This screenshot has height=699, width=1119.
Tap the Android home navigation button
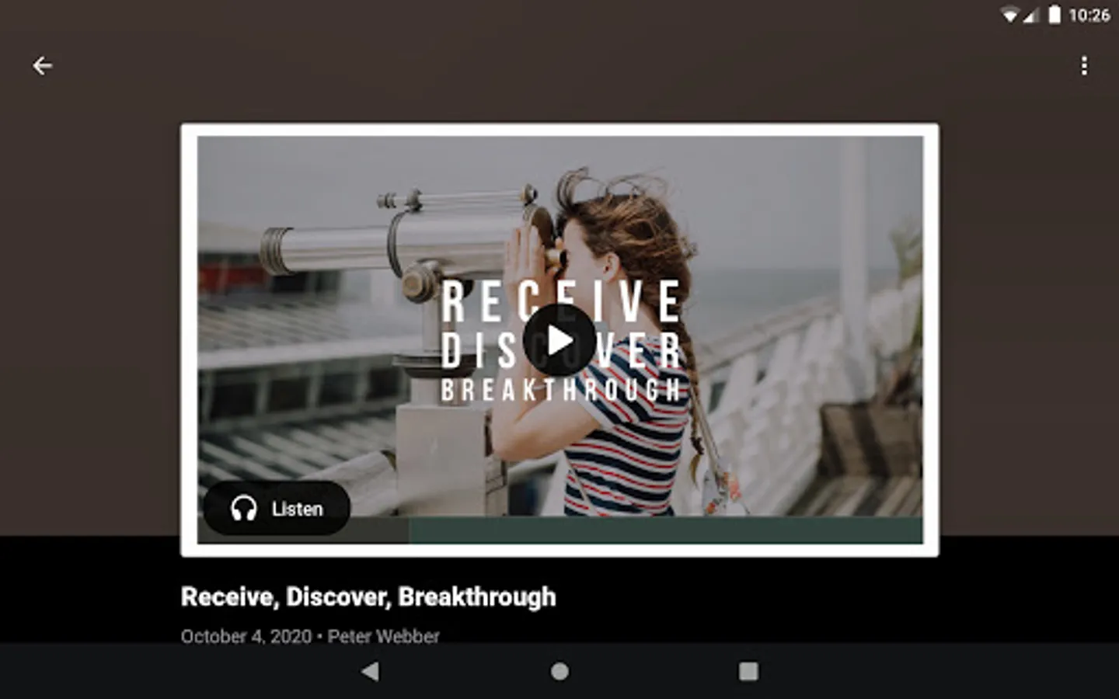tap(559, 672)
